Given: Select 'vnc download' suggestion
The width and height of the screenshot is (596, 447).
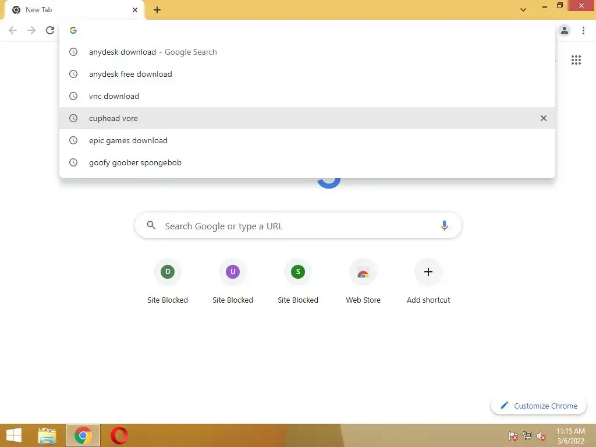Looking at the screenshot, I should click(x=307, y=96).
